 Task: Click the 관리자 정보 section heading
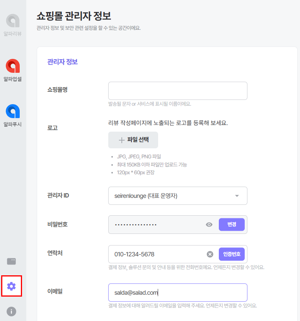coord(62,62)
